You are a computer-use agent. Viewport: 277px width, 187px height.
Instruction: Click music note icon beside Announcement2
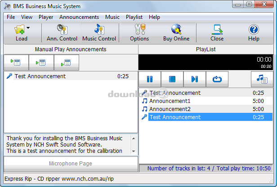click(144, 109)
